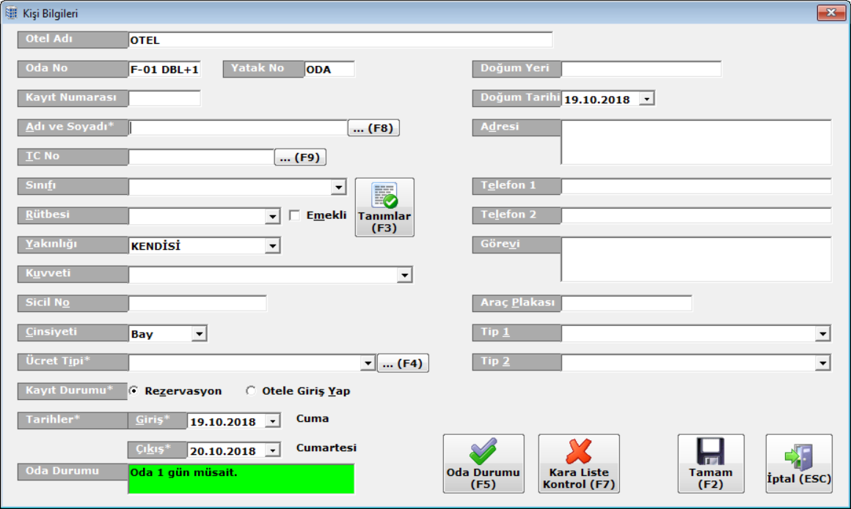Choose the Otele Giriş Yap option
This screenshot has width=851, height=509.
point(251,391)
